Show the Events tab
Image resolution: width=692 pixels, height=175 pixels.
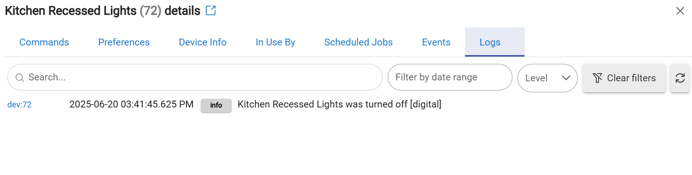436,42
